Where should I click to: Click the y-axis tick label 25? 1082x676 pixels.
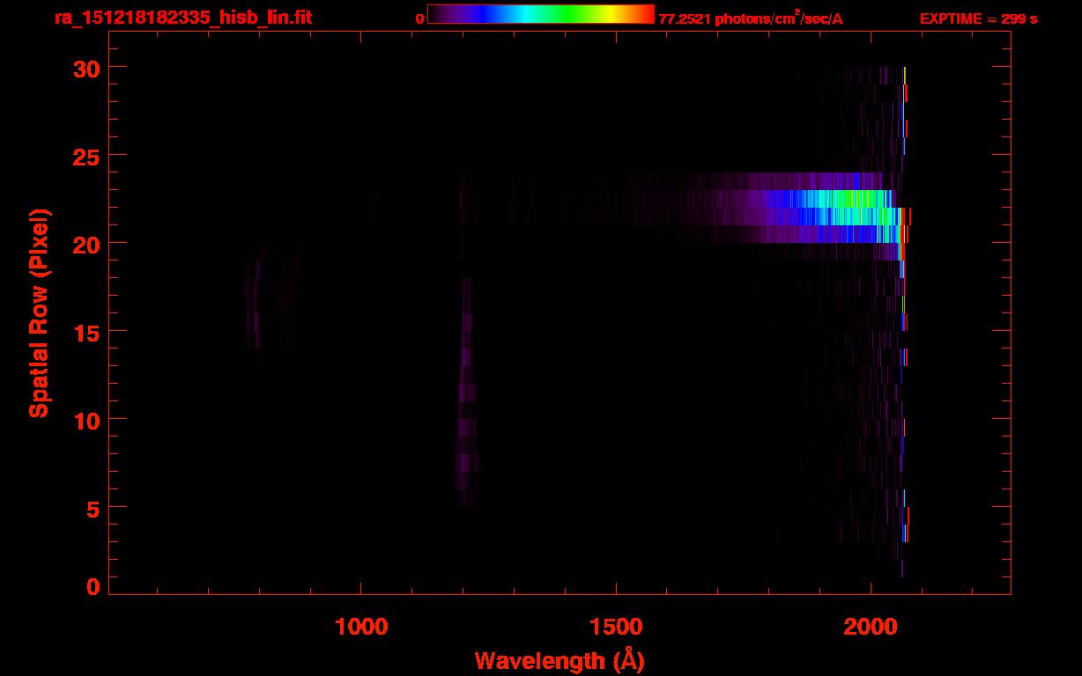[x=85, y=155]
